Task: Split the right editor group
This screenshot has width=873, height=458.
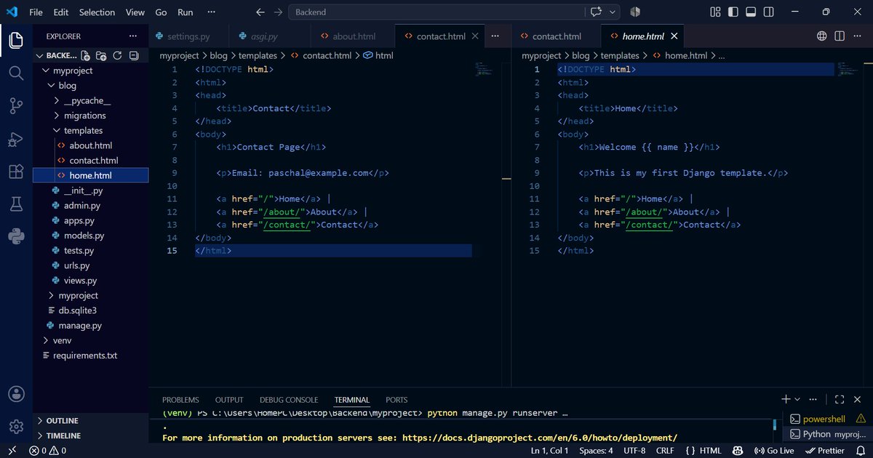Action: coord(840,36)
